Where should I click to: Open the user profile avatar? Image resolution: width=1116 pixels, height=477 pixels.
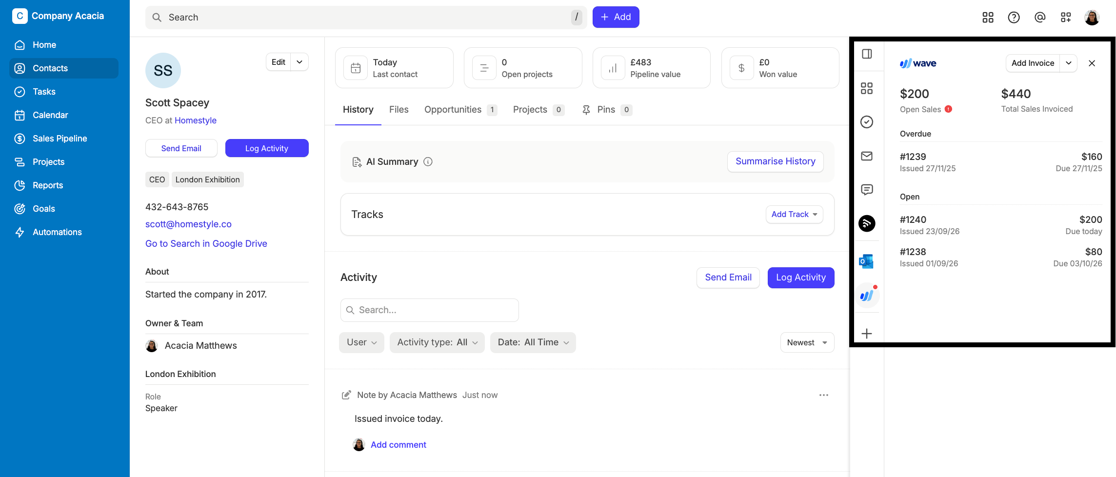coord(1092,18)
